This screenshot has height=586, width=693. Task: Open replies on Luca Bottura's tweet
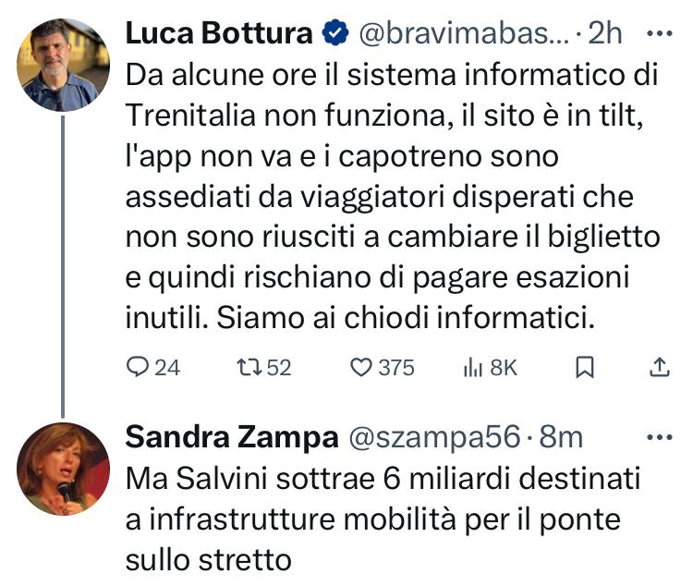152,368
